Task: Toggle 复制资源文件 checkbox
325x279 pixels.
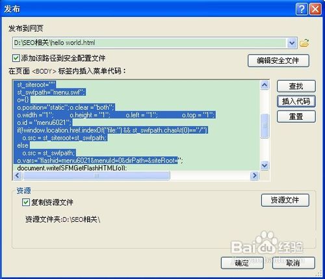Action: 26,202
